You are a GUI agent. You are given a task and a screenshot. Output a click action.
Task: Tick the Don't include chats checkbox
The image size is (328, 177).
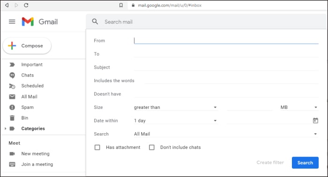pos(152,148)
